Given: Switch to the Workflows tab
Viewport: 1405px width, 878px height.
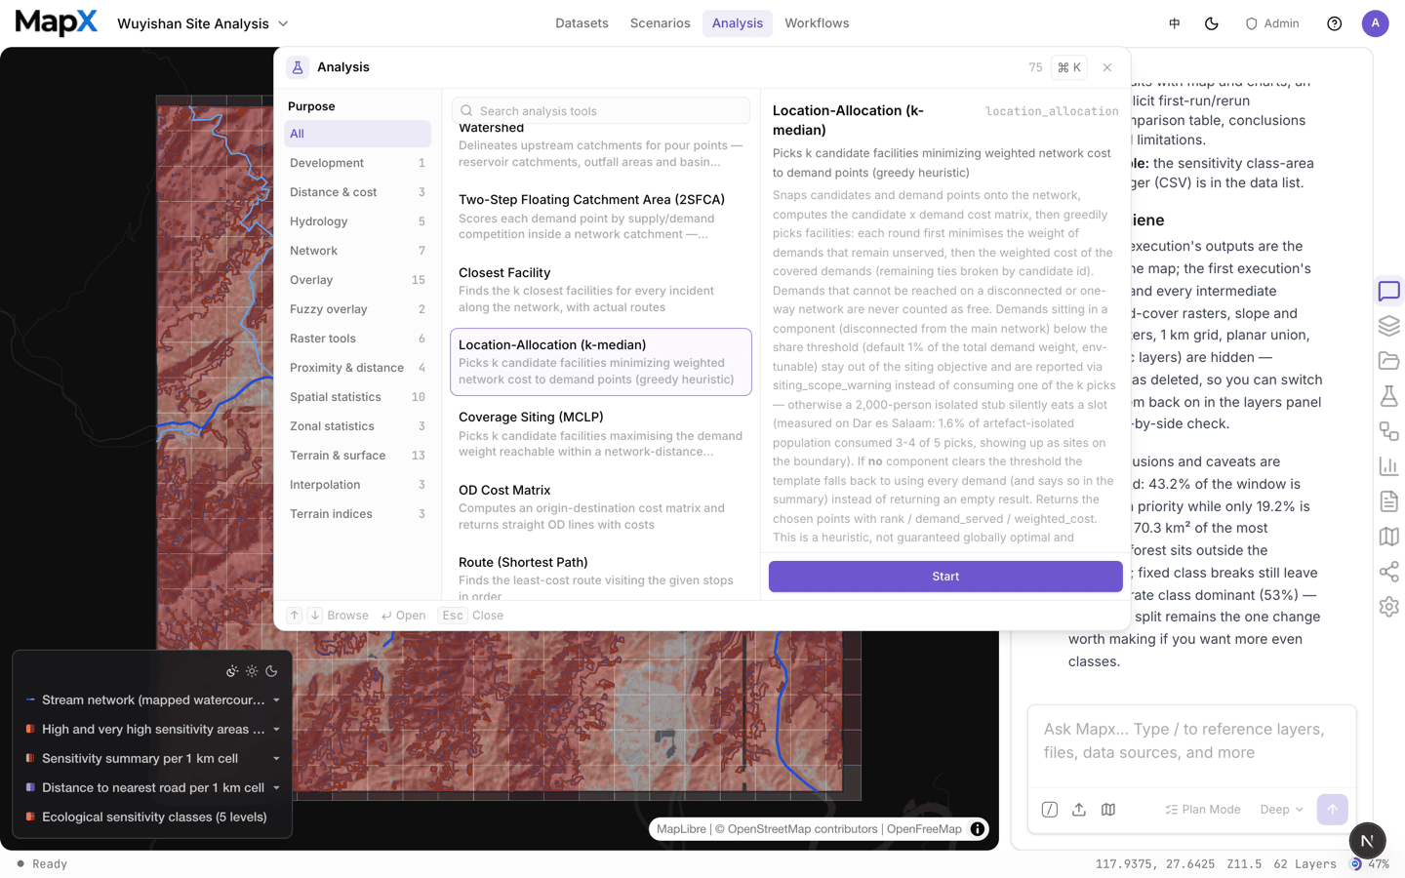Looking at the screenshot, I should (x=817, y=23).
